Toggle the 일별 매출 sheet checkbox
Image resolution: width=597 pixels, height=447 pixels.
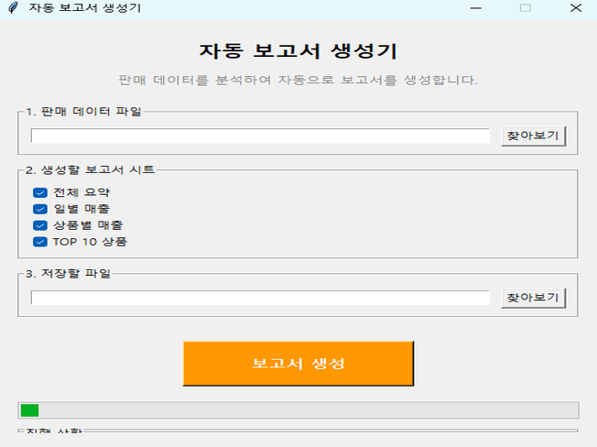[40, 209]
